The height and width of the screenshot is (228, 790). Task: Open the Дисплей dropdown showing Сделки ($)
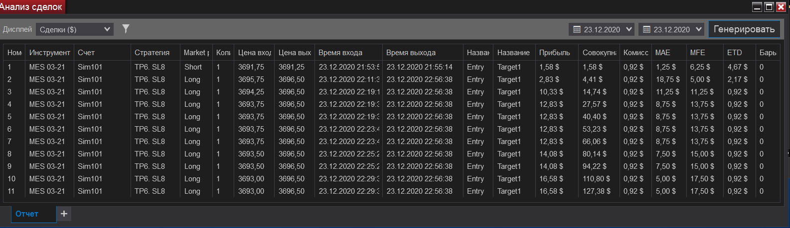[75, 30]
